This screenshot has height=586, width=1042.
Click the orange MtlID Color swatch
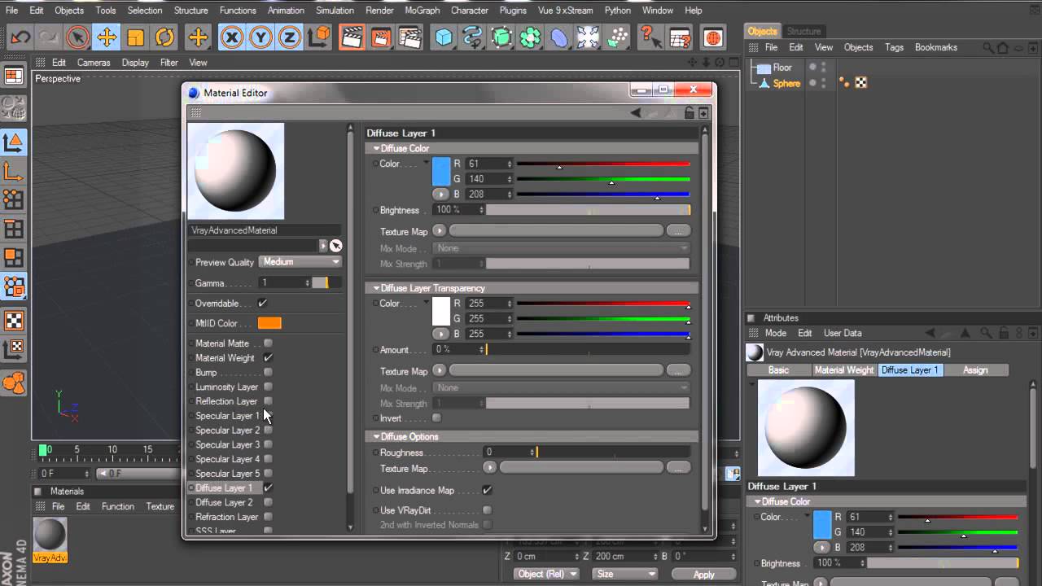(x=269, y=323)
